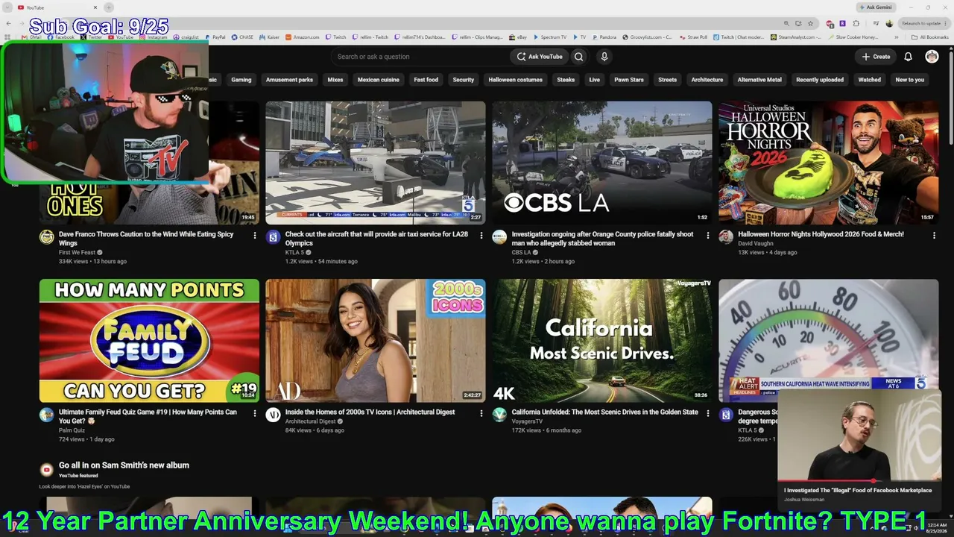Viewport: 954px width, 537px height.
Task: Open VoyagersTV channel avatar
Action: pos(499,415)
